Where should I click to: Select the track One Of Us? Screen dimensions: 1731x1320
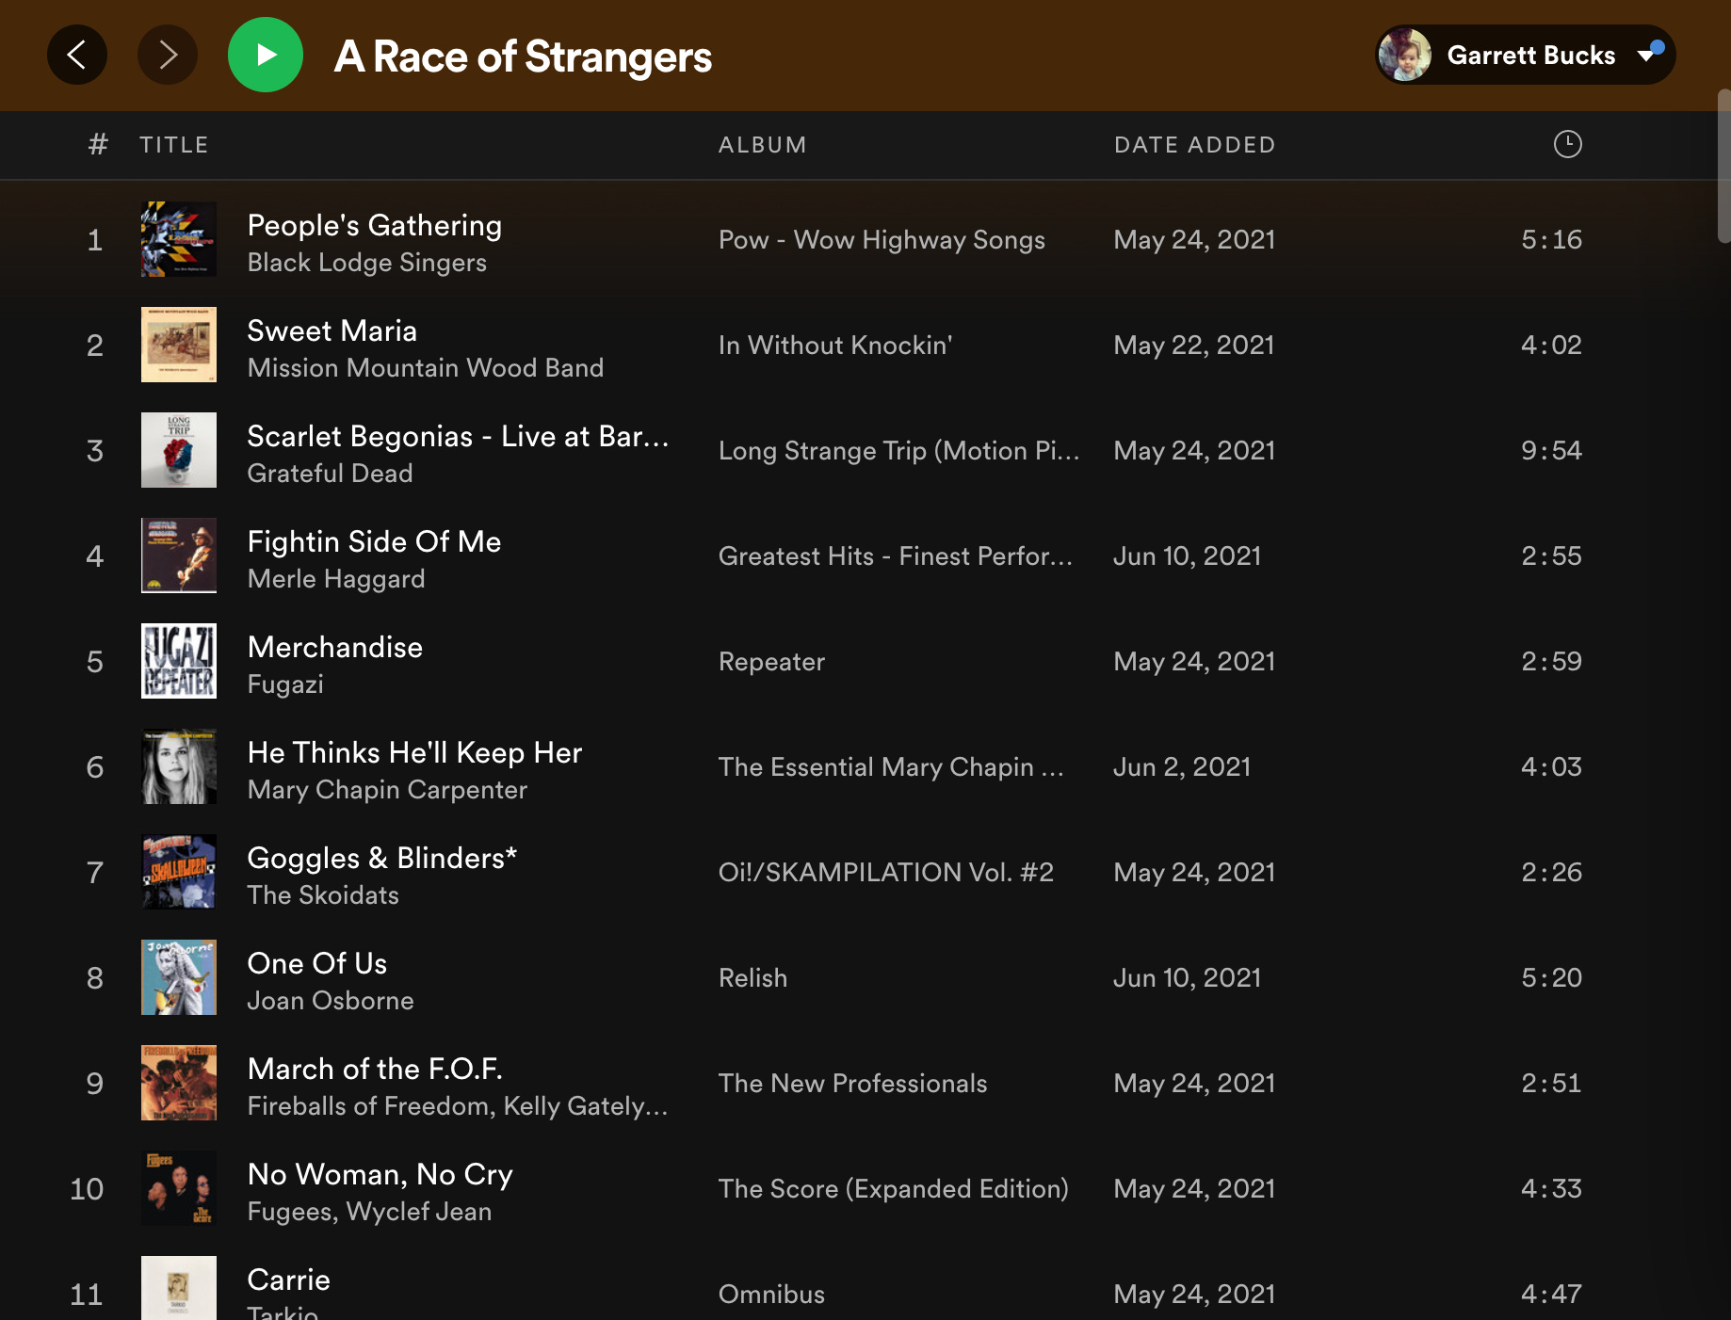coord(316,964)
